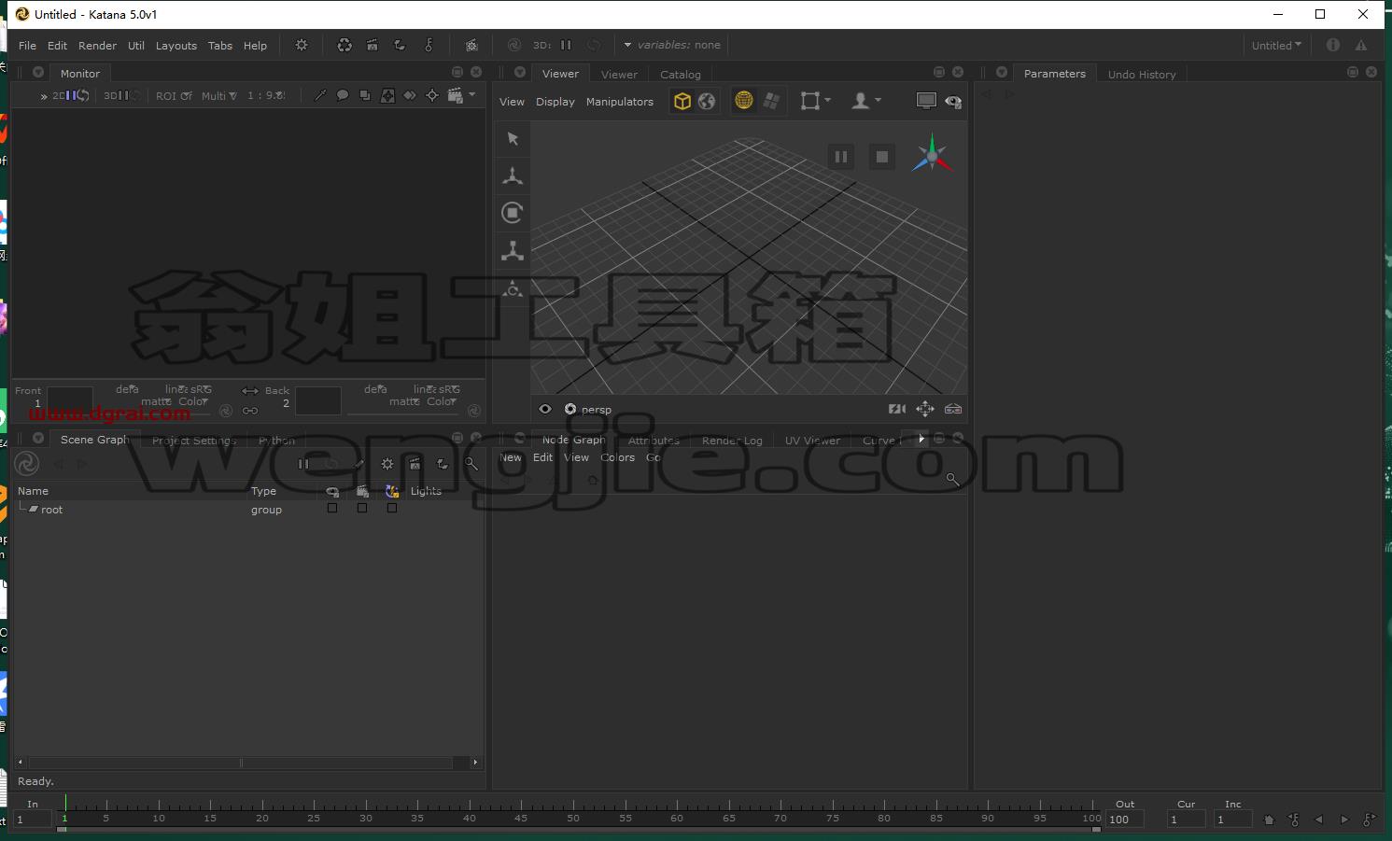Viewport: 1392px width, 841px height.
Task: Open the Multi dropdown in Monitor
Action: [218, 96]
